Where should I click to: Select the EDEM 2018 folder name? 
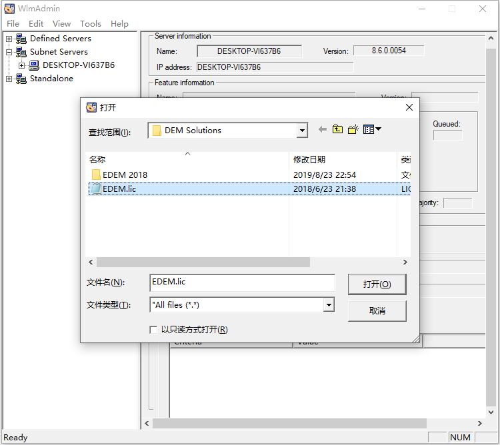click(125, 175)
